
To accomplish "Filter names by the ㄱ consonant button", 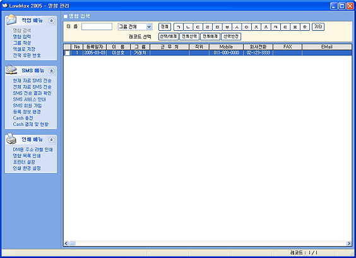I will [178, 27].
